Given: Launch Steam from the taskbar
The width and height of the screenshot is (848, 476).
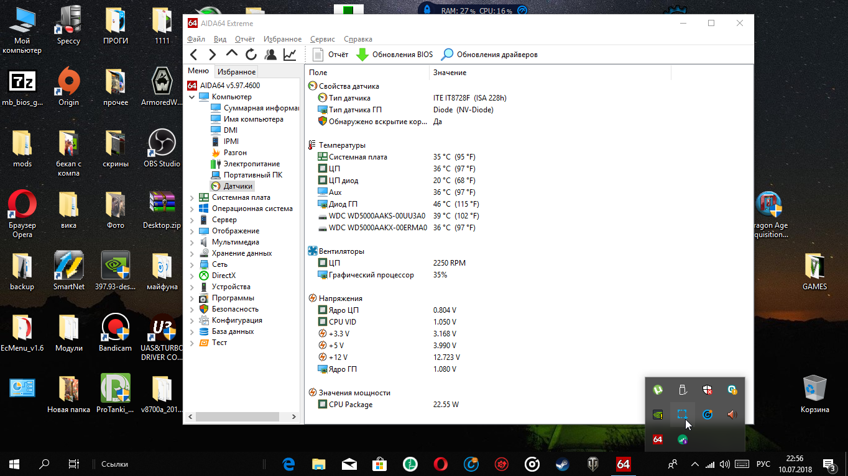Looking at the screenshot, I should tap(563, 464).
